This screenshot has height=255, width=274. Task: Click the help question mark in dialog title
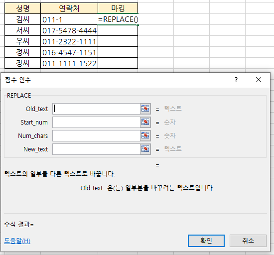point(236,80)
